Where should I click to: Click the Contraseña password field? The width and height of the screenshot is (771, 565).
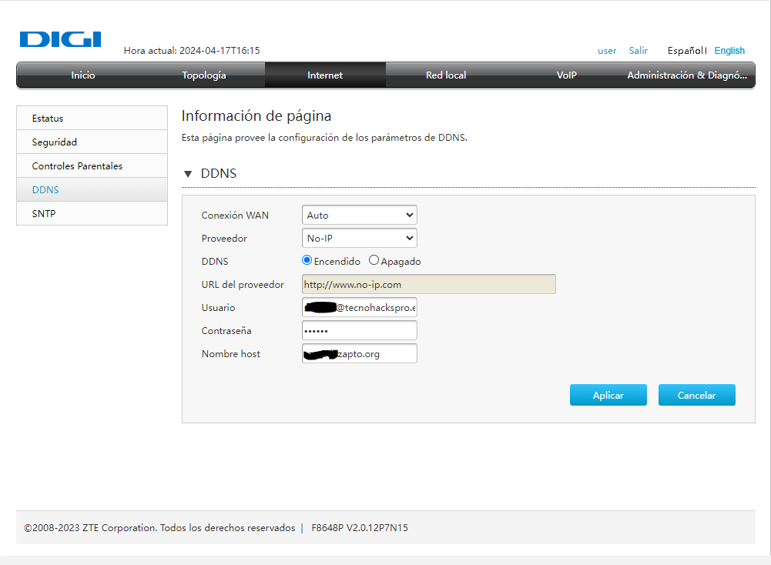click(359, 331)
